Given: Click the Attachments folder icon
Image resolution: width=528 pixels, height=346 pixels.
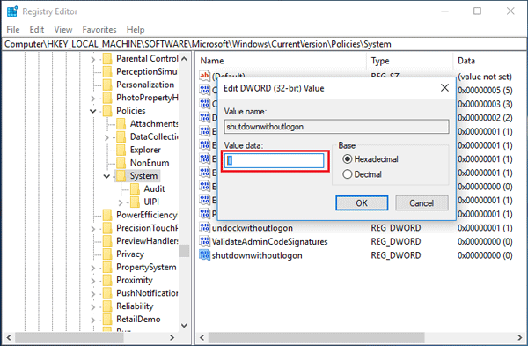Looking at the screenshot, I should 121,124.
